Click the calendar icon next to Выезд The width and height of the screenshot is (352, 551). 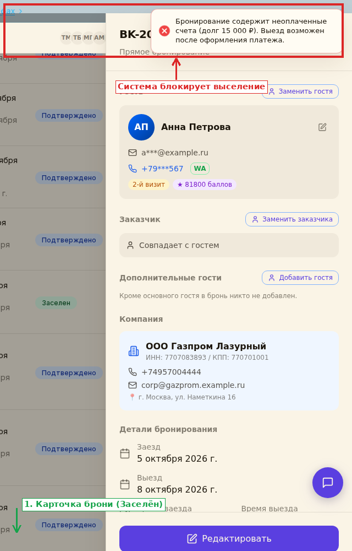[x=125, y=484]
